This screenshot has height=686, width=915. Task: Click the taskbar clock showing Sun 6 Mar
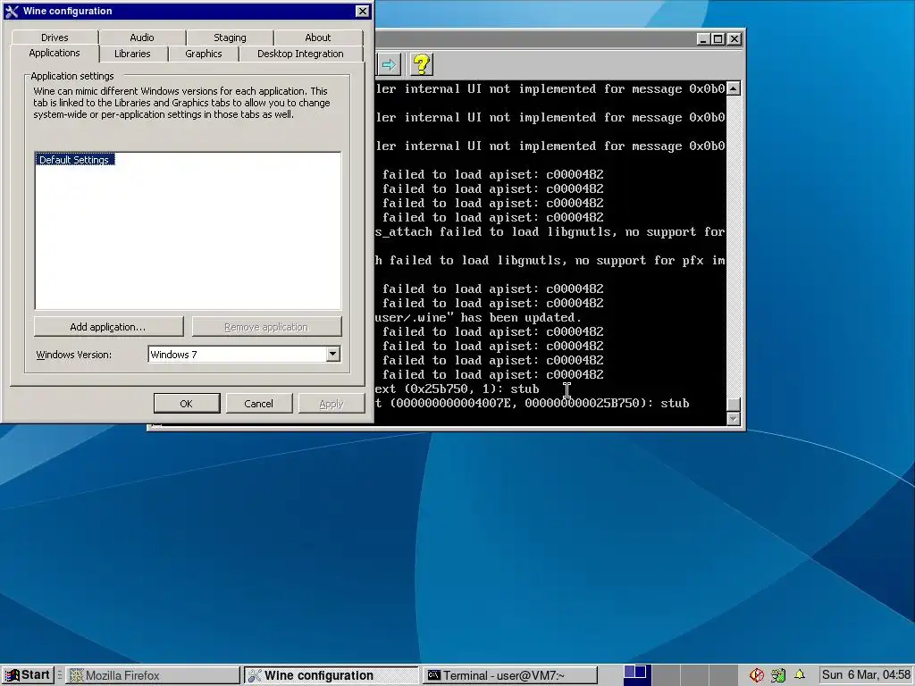click(866, 675)
